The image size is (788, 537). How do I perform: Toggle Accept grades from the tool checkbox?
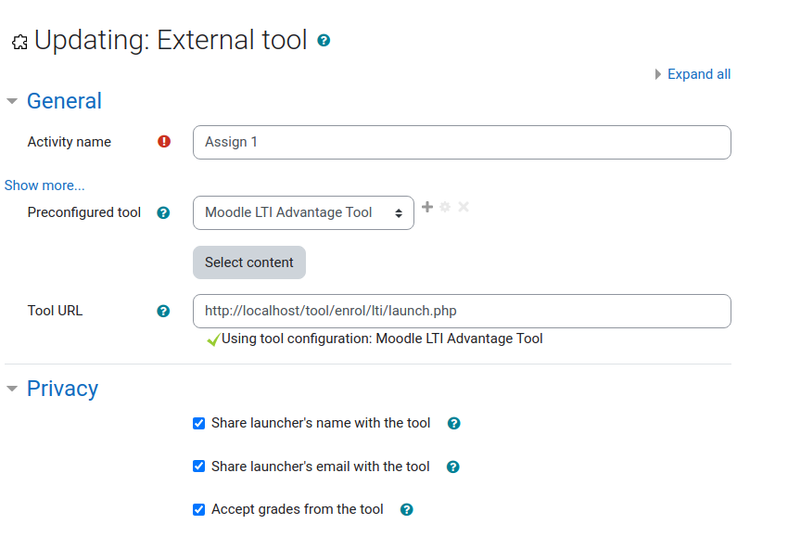tap(199, 509)
